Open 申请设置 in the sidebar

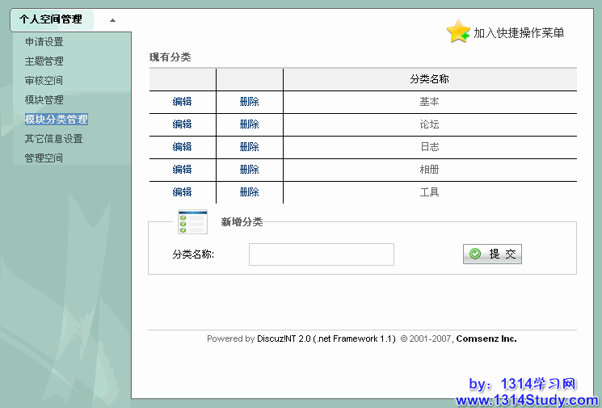[x=44, y=42]
